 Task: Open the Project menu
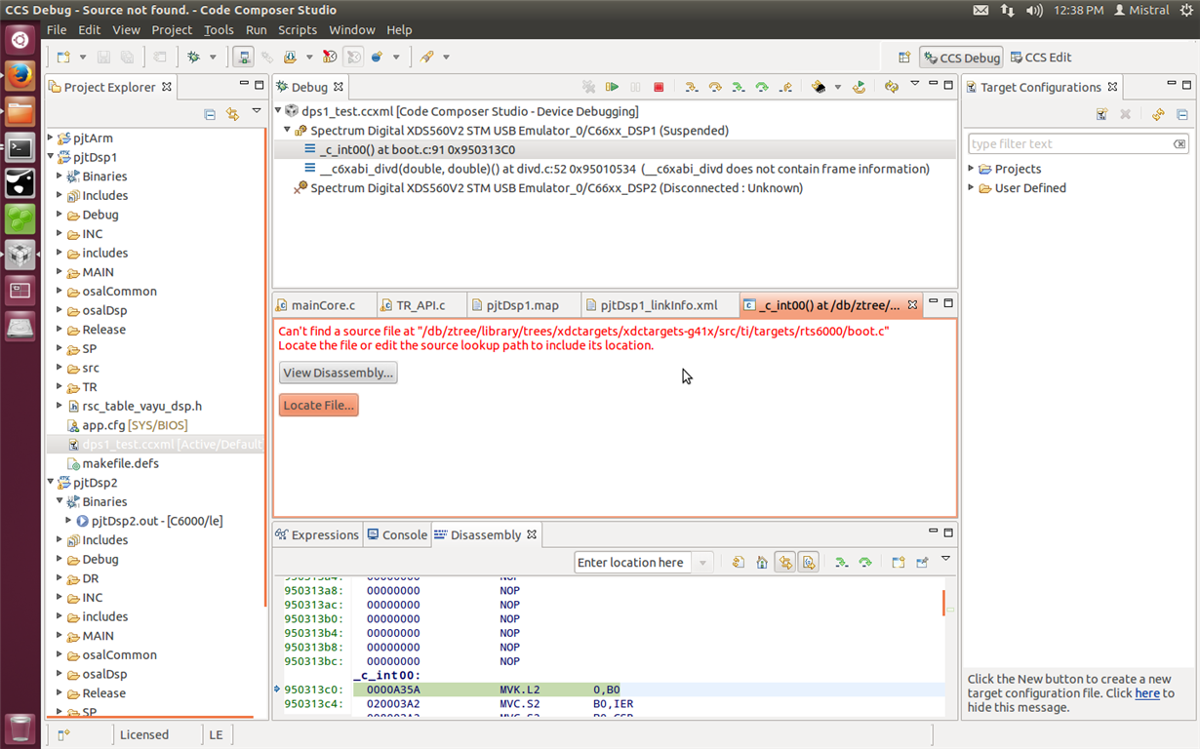pyautogui.click(x=172, y=30)
